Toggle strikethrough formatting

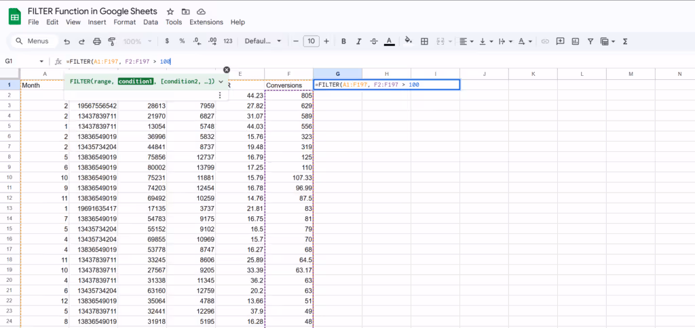tap(374, 41)
